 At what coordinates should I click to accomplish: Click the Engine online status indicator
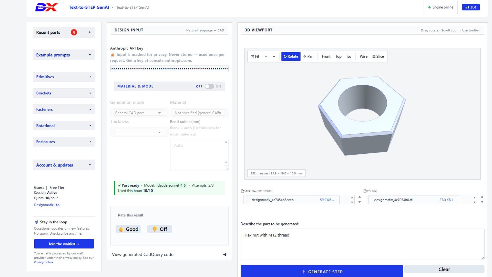tap(441, 7)
